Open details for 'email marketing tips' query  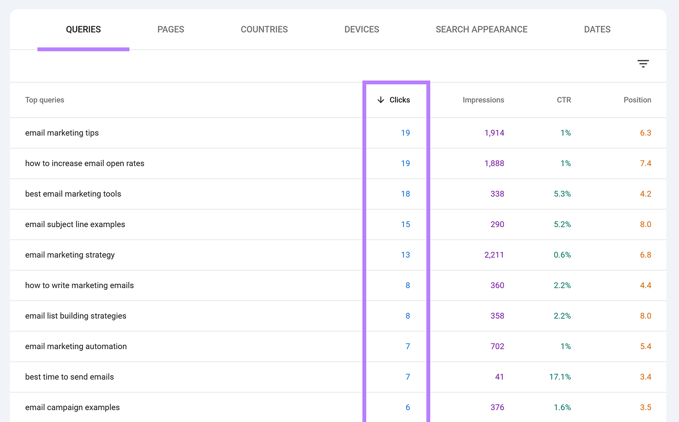[62, 133]
